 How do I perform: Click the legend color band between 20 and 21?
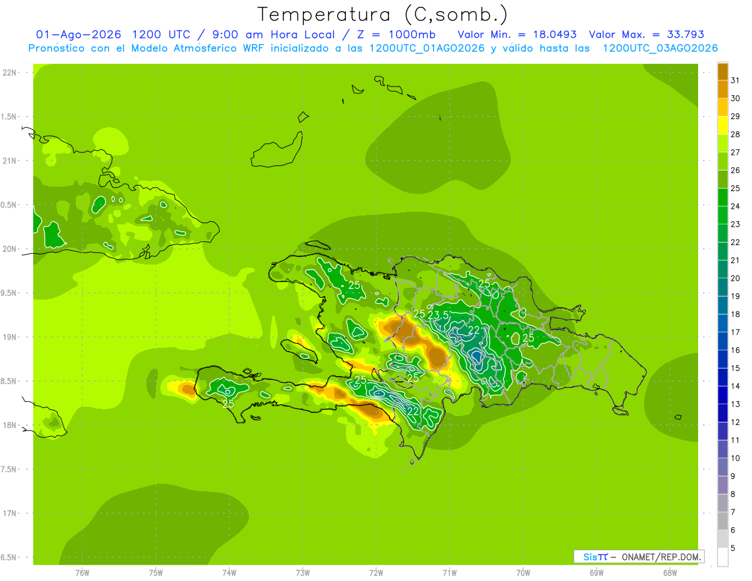(x=723, y=269)
